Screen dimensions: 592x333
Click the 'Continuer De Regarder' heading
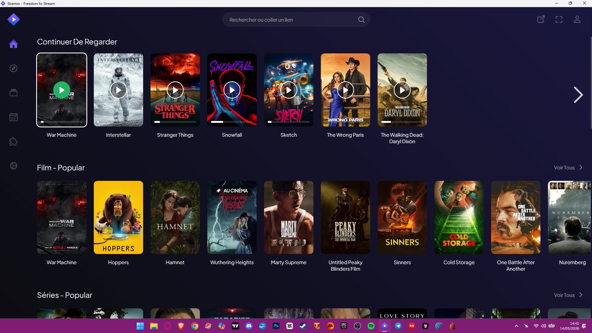point(77,42)
